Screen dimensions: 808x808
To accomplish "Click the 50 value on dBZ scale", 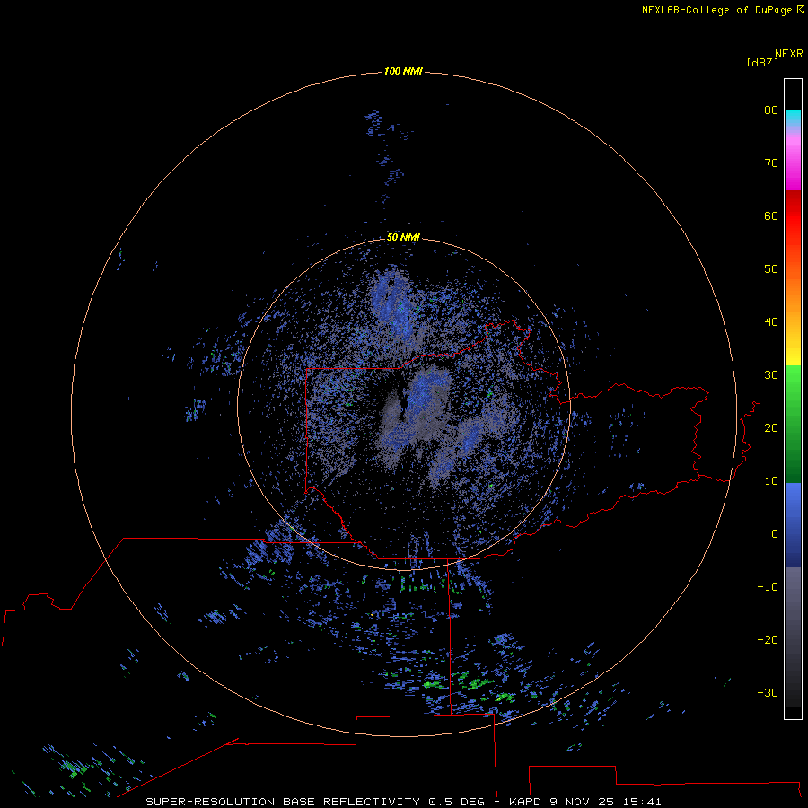I will pyautogui.click(x=771, y=269).
